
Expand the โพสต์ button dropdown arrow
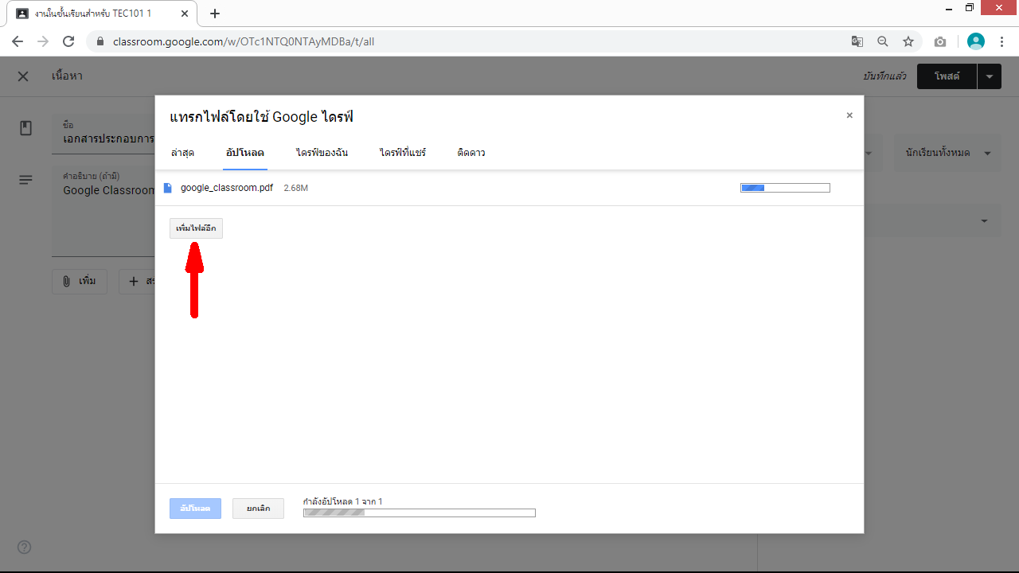pyautogui.click(x=989, y=76)
